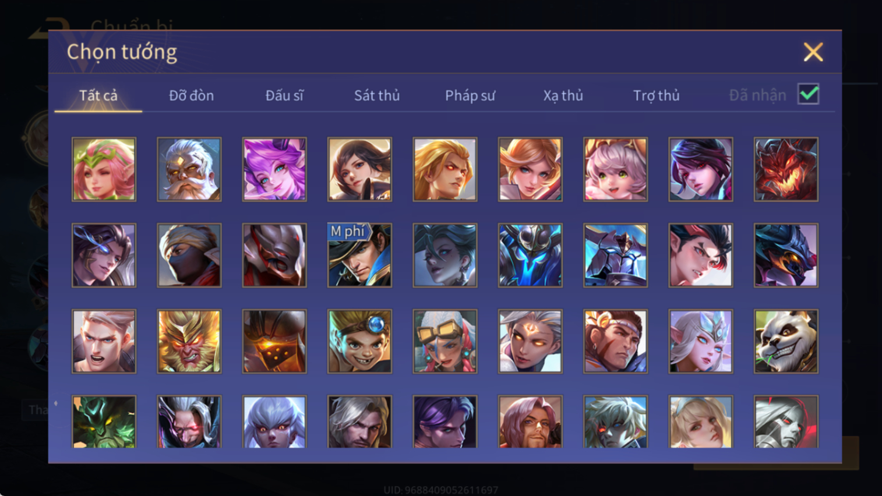Image resolution: width=882 pixels, height=496 pixels.
Task: Select the pink-haired hero with green crown
Action: [104, 169]
